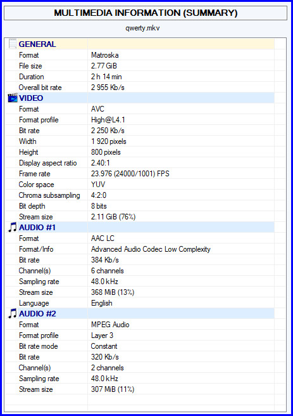Click the General section notepad icon
This screenshot has width=293, height=416.
[13, 44]
